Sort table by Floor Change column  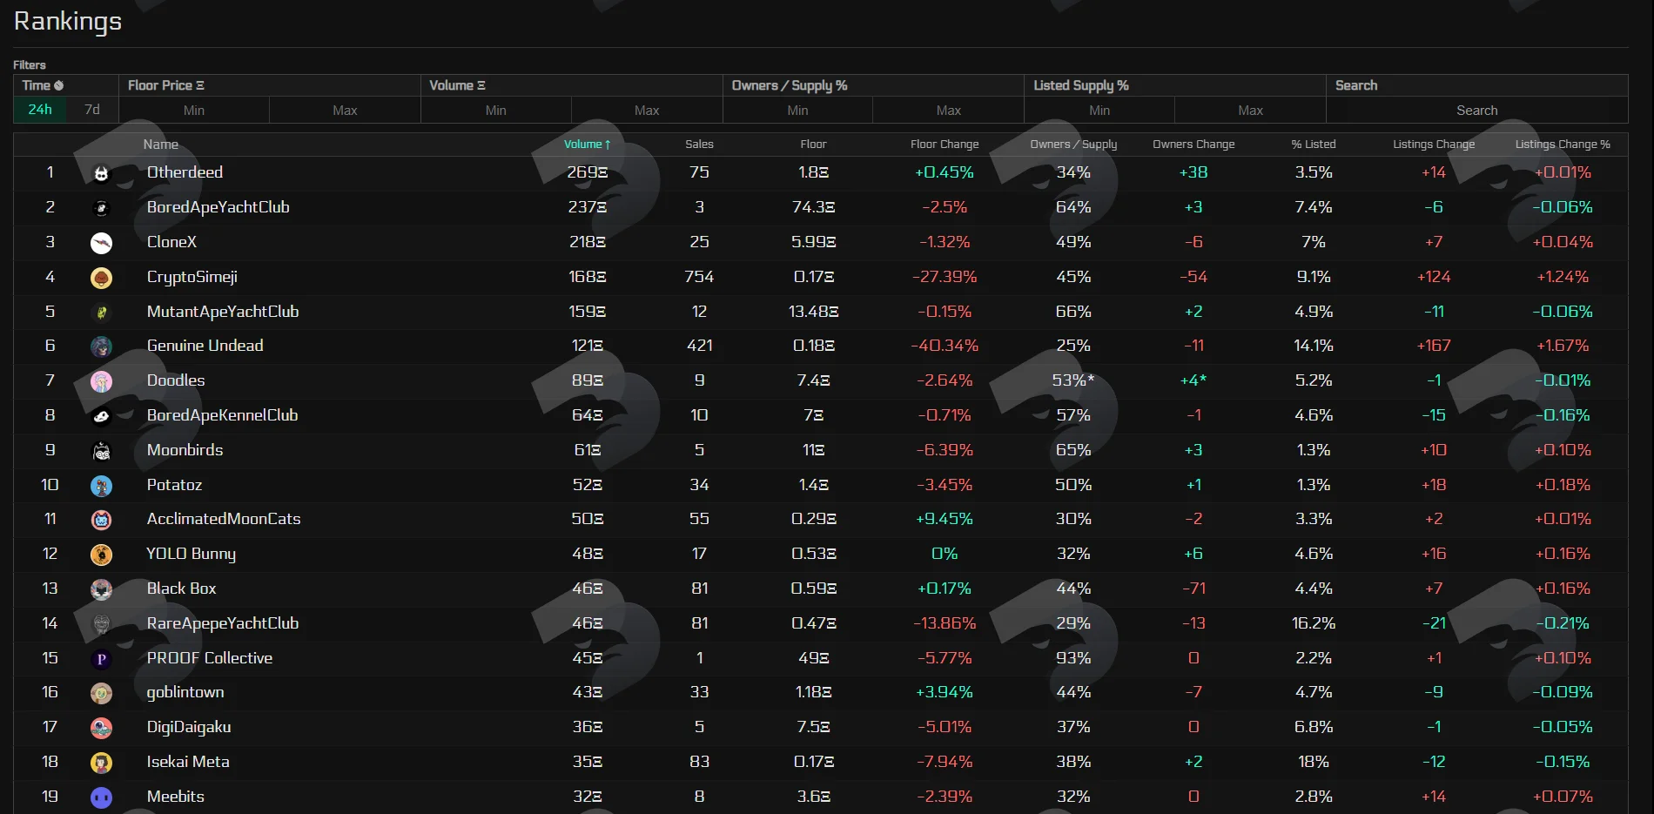[x=945, y=145]
